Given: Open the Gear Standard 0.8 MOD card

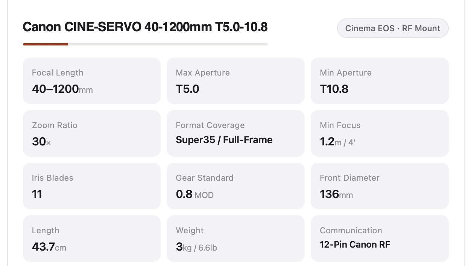Looking at the screenshot, I should (235, 186).
